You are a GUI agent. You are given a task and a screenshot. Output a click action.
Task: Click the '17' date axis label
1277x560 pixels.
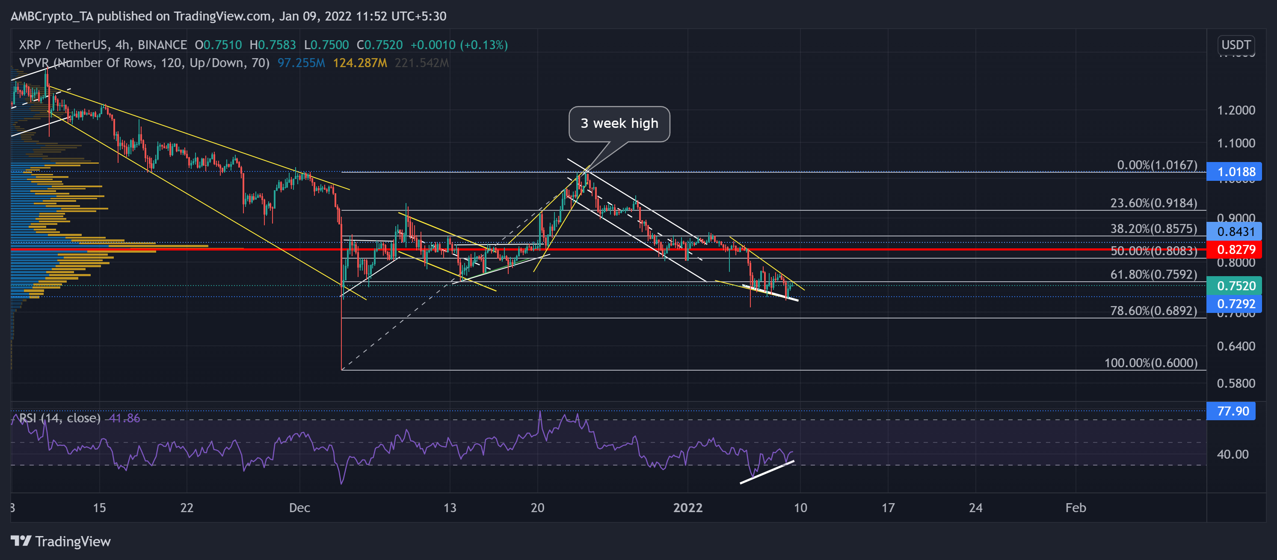(x=888, y=507)
